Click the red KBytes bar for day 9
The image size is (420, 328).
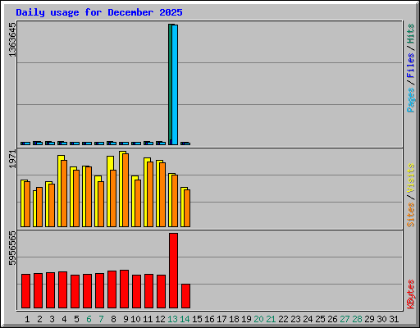click(x=124, y=289)
